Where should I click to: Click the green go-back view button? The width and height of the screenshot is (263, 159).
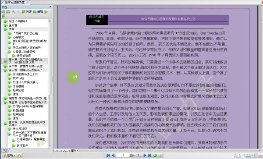[155, 155]
